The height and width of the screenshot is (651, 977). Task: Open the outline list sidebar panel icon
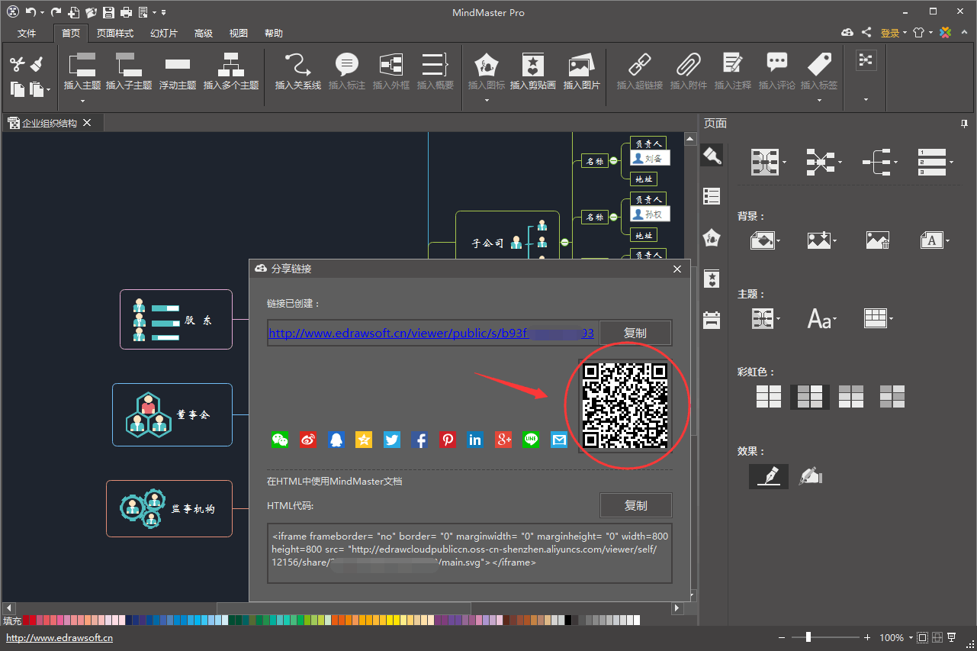(x=712, y=196)
